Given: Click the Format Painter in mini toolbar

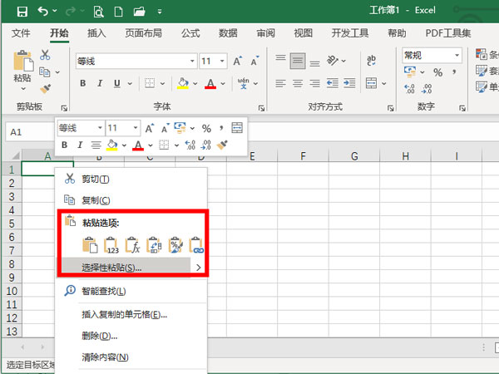Looking at the screenshot, I should [x=223, y=145].
